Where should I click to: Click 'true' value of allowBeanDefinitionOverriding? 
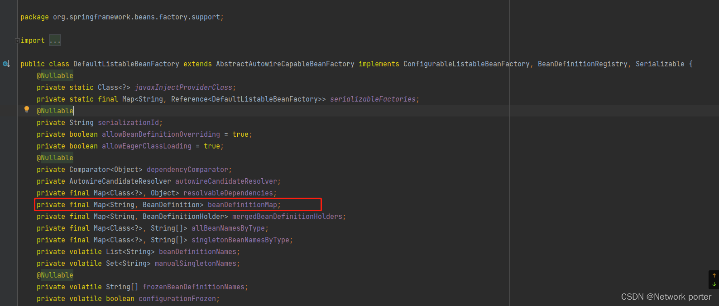tap(240, 134)
